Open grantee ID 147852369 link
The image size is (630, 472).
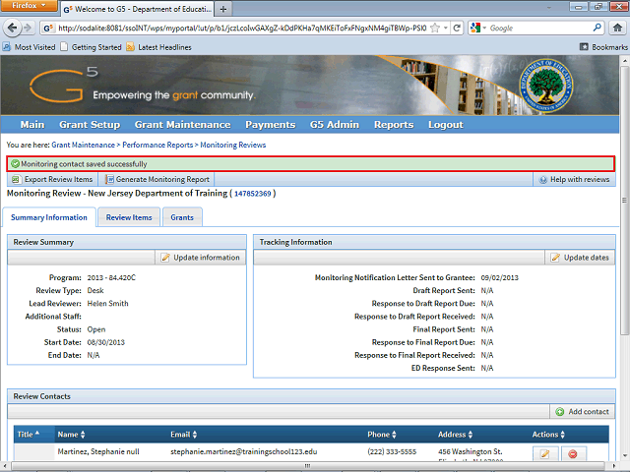tap(253, 194)
